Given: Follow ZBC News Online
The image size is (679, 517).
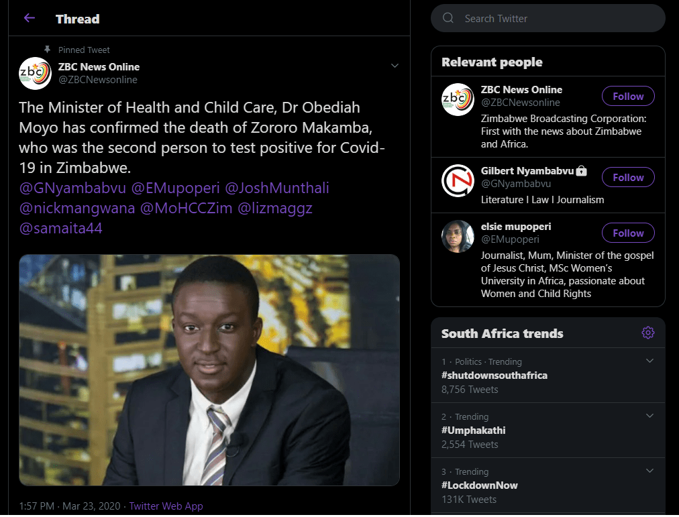Looking at the screenshot, I should [628, 97].
